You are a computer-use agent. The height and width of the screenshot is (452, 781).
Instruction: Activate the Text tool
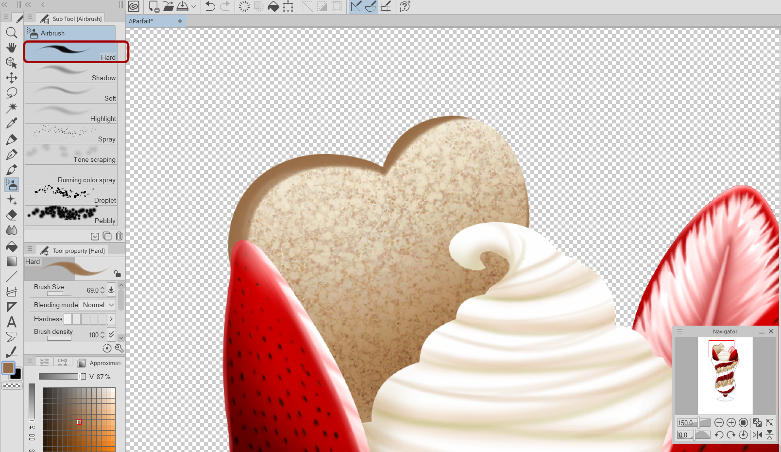[12, 322]
